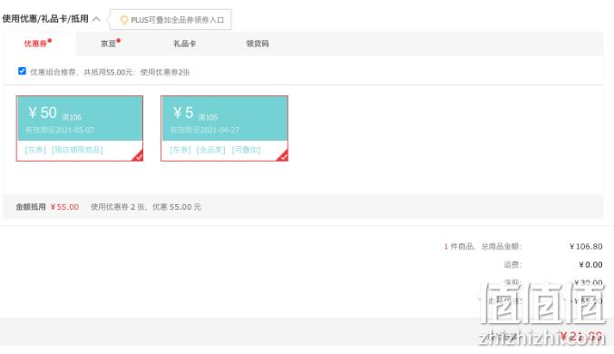Click the lightbulb icon beside PLUS tip
614x354 pixels.
tap(123, 20)
